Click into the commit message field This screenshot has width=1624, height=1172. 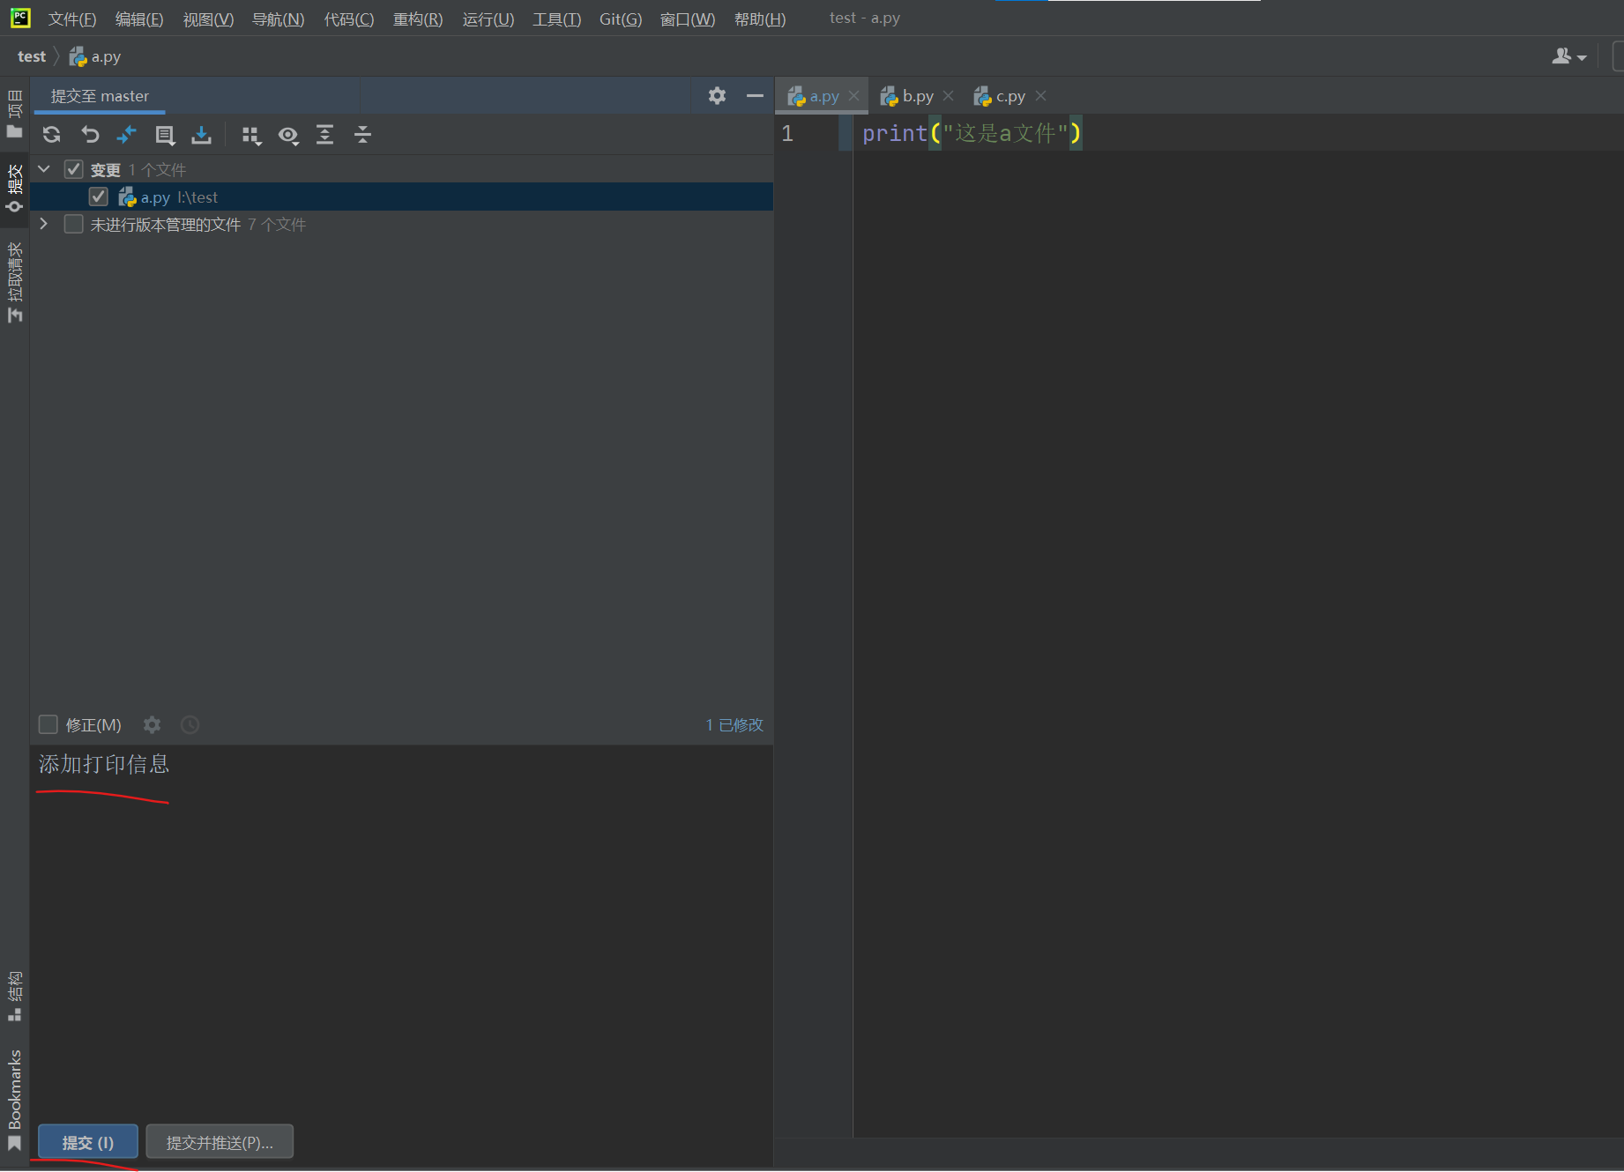pos(402,930)
